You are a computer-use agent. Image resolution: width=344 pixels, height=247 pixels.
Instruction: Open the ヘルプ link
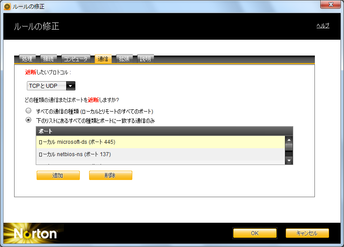(322, 26)
